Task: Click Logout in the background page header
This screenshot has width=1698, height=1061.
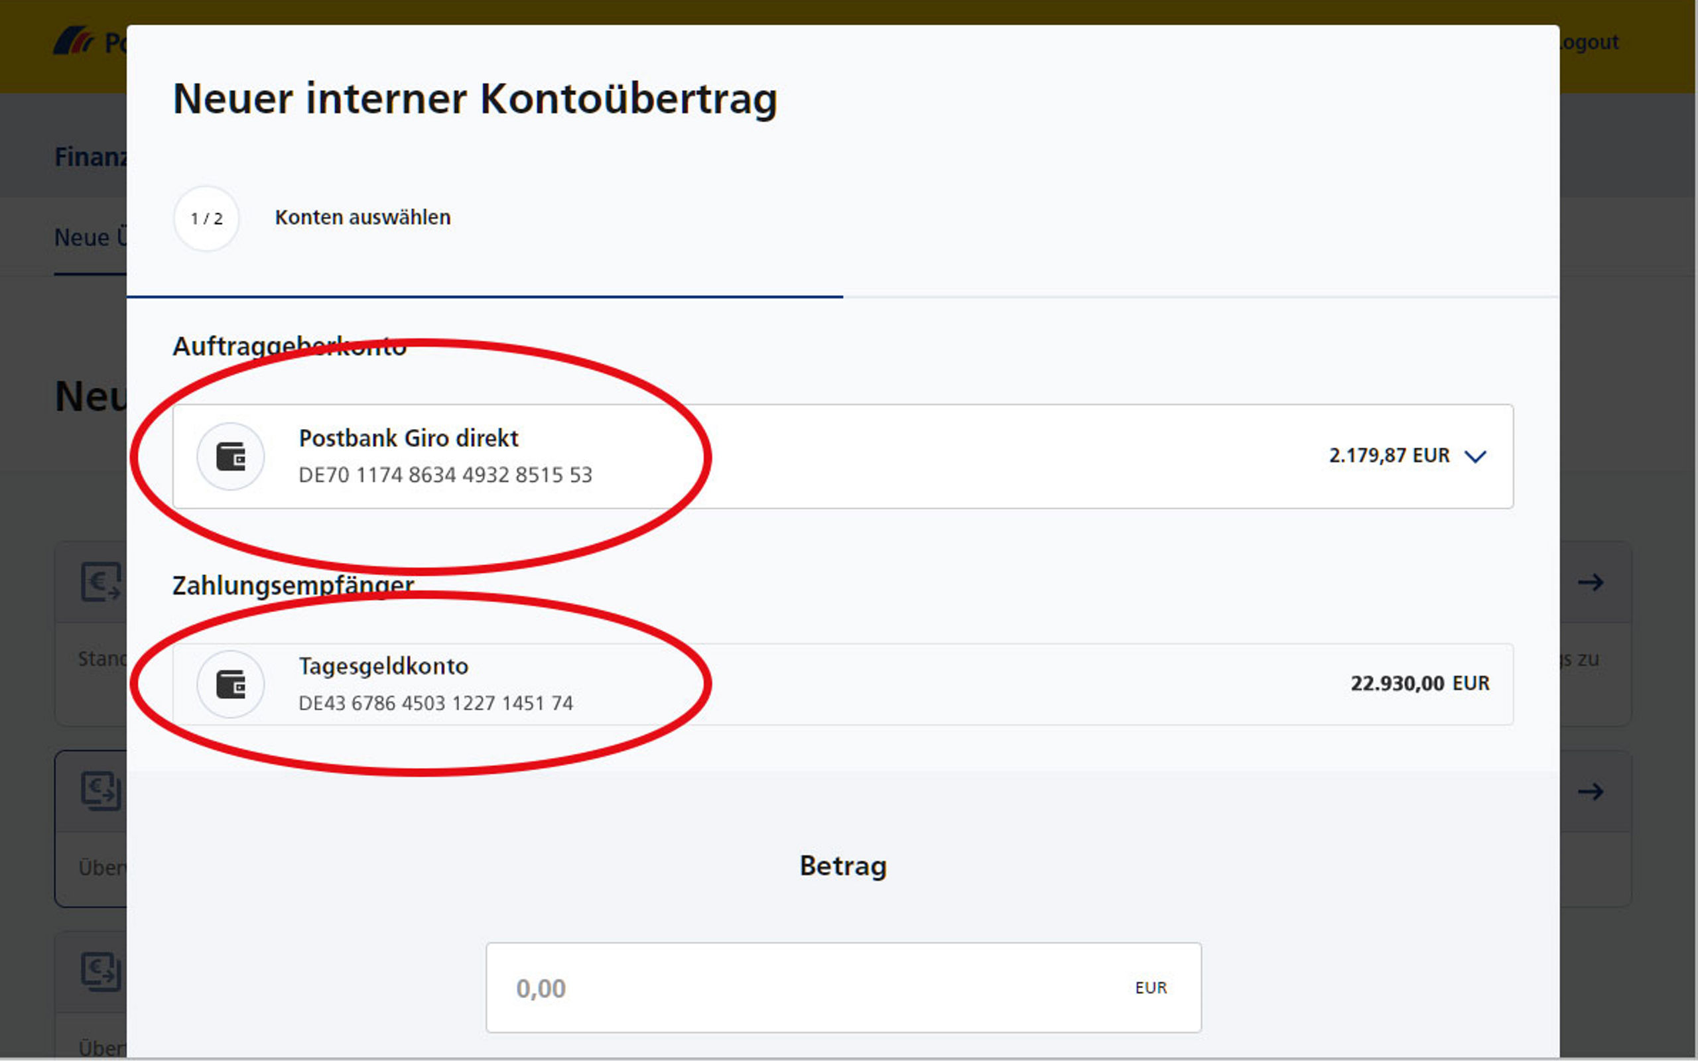Action: pyautogui.click(x=1589, y=42)
